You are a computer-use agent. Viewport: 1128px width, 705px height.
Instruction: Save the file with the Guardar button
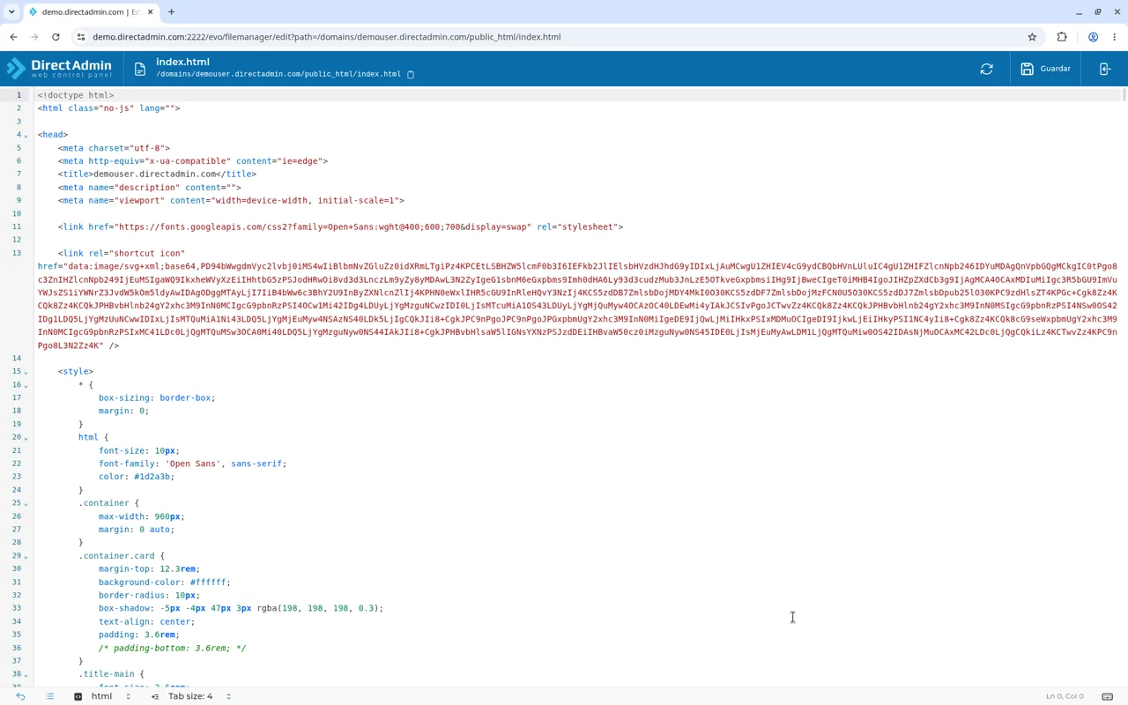click(x=1046, y=69)
